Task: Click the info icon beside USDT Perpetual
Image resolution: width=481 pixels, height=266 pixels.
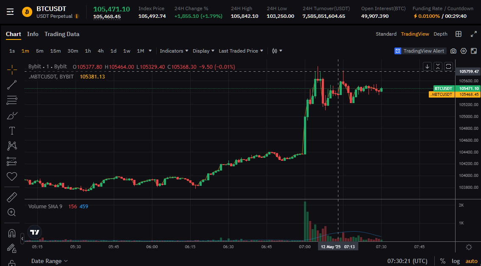Action: click(77, 16)
